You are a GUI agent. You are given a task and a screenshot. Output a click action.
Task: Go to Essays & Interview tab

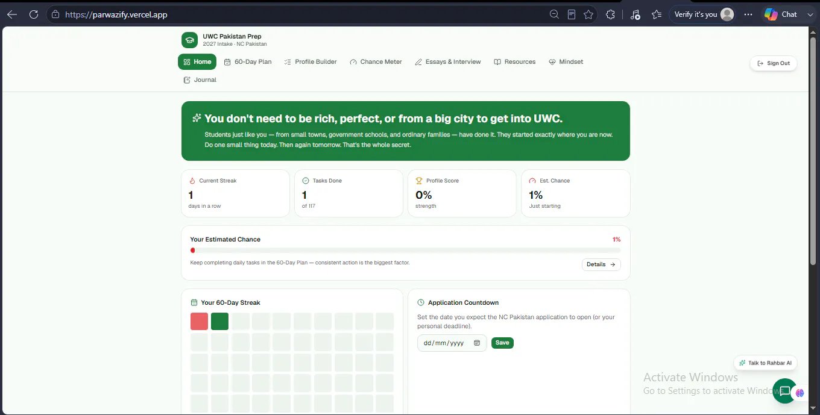448,62
